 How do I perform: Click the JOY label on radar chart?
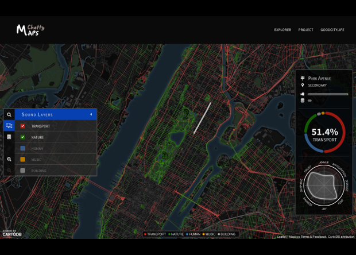click(324, 209)
